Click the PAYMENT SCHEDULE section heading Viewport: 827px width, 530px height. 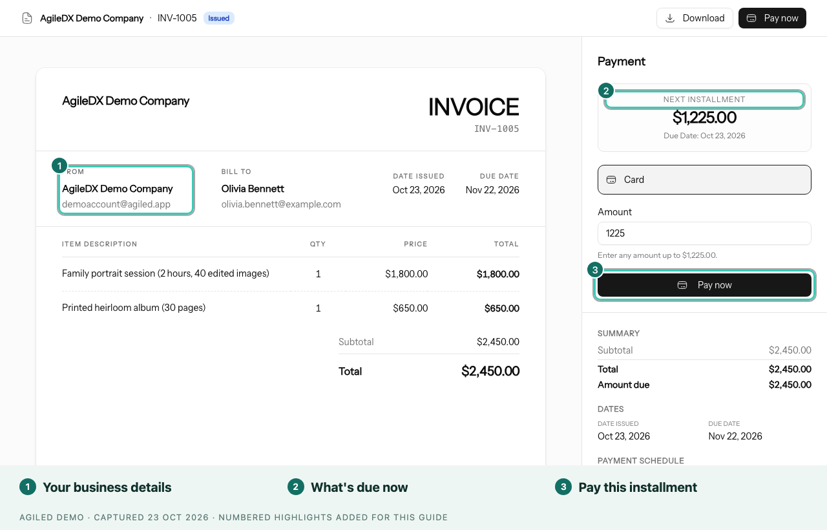pyautogui.click(x=641, y=461)
